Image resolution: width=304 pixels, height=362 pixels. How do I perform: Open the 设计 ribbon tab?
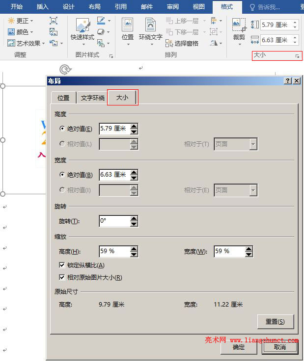click(x=69, y=7)
